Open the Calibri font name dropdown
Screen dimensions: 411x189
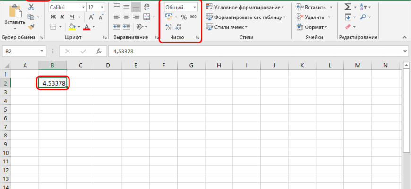[83, 8]
